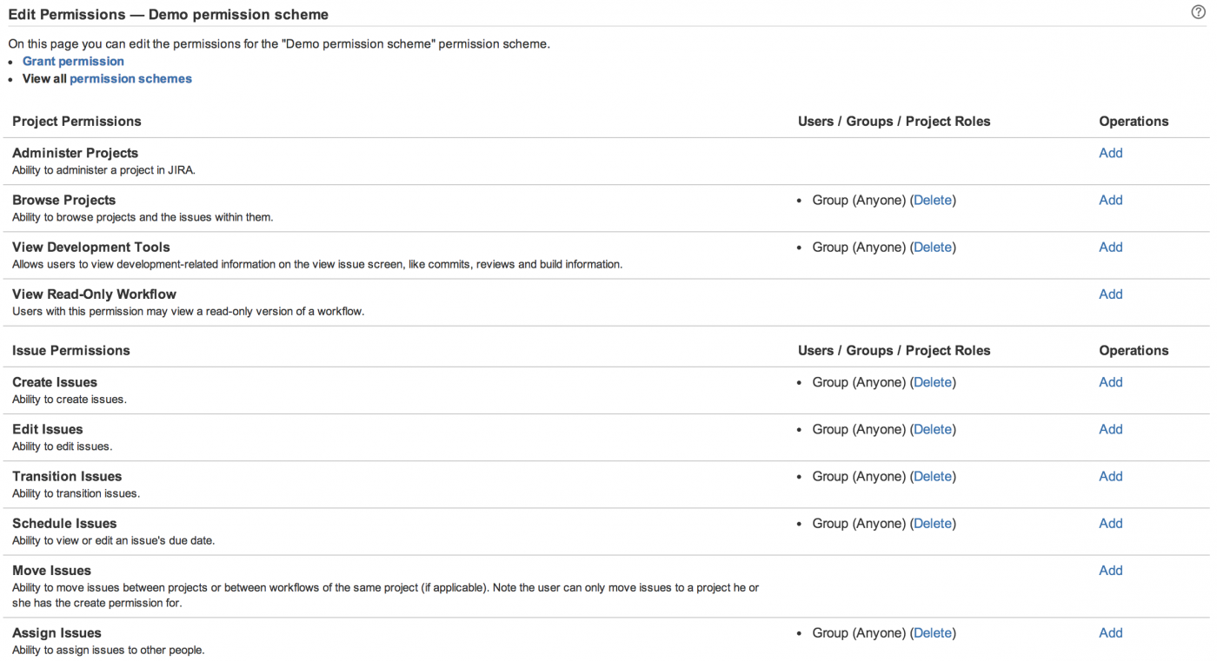1217x661 pixels.
Task: Add a grant for Edit Issues
Action: (x=1110, y=429)
